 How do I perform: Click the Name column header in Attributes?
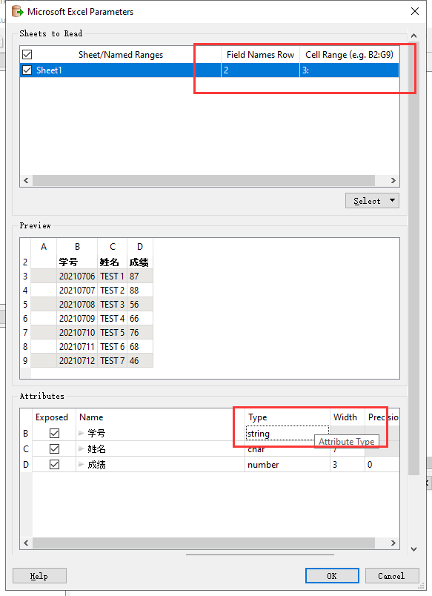tap(160, 417)
